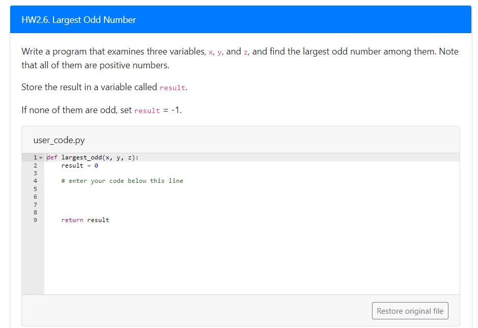Screen dimensions: 478x328
Task: Click line number 4 in the editor gutter
Action: click(x=35, y=181)
